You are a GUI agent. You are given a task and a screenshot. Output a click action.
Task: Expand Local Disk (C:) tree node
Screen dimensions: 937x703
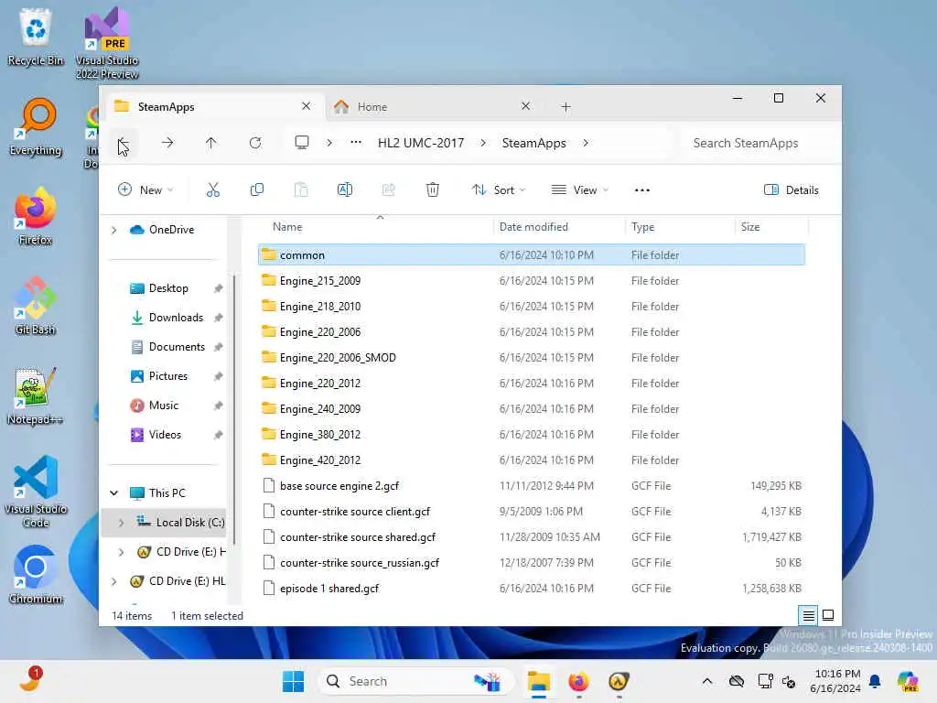[122, 523]
